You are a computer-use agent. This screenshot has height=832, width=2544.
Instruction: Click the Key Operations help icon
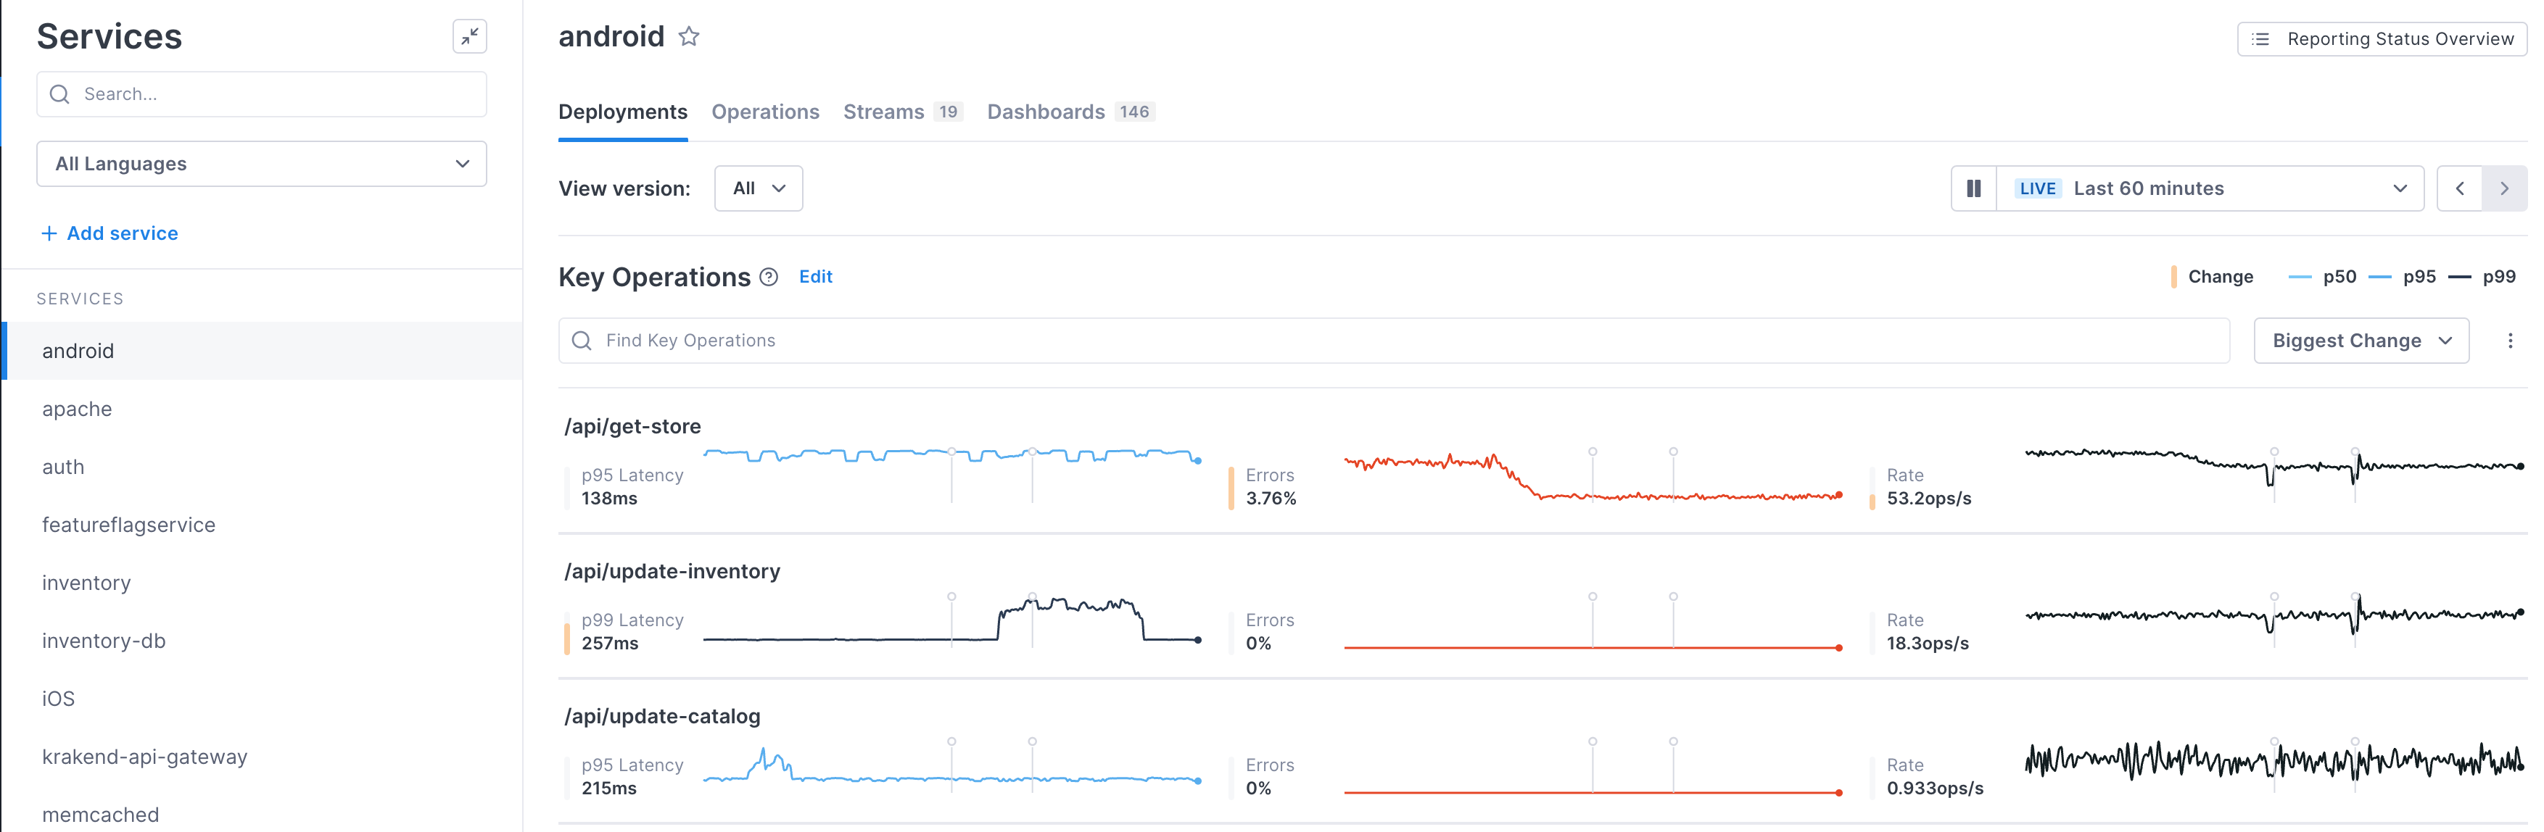pos(767,278)
